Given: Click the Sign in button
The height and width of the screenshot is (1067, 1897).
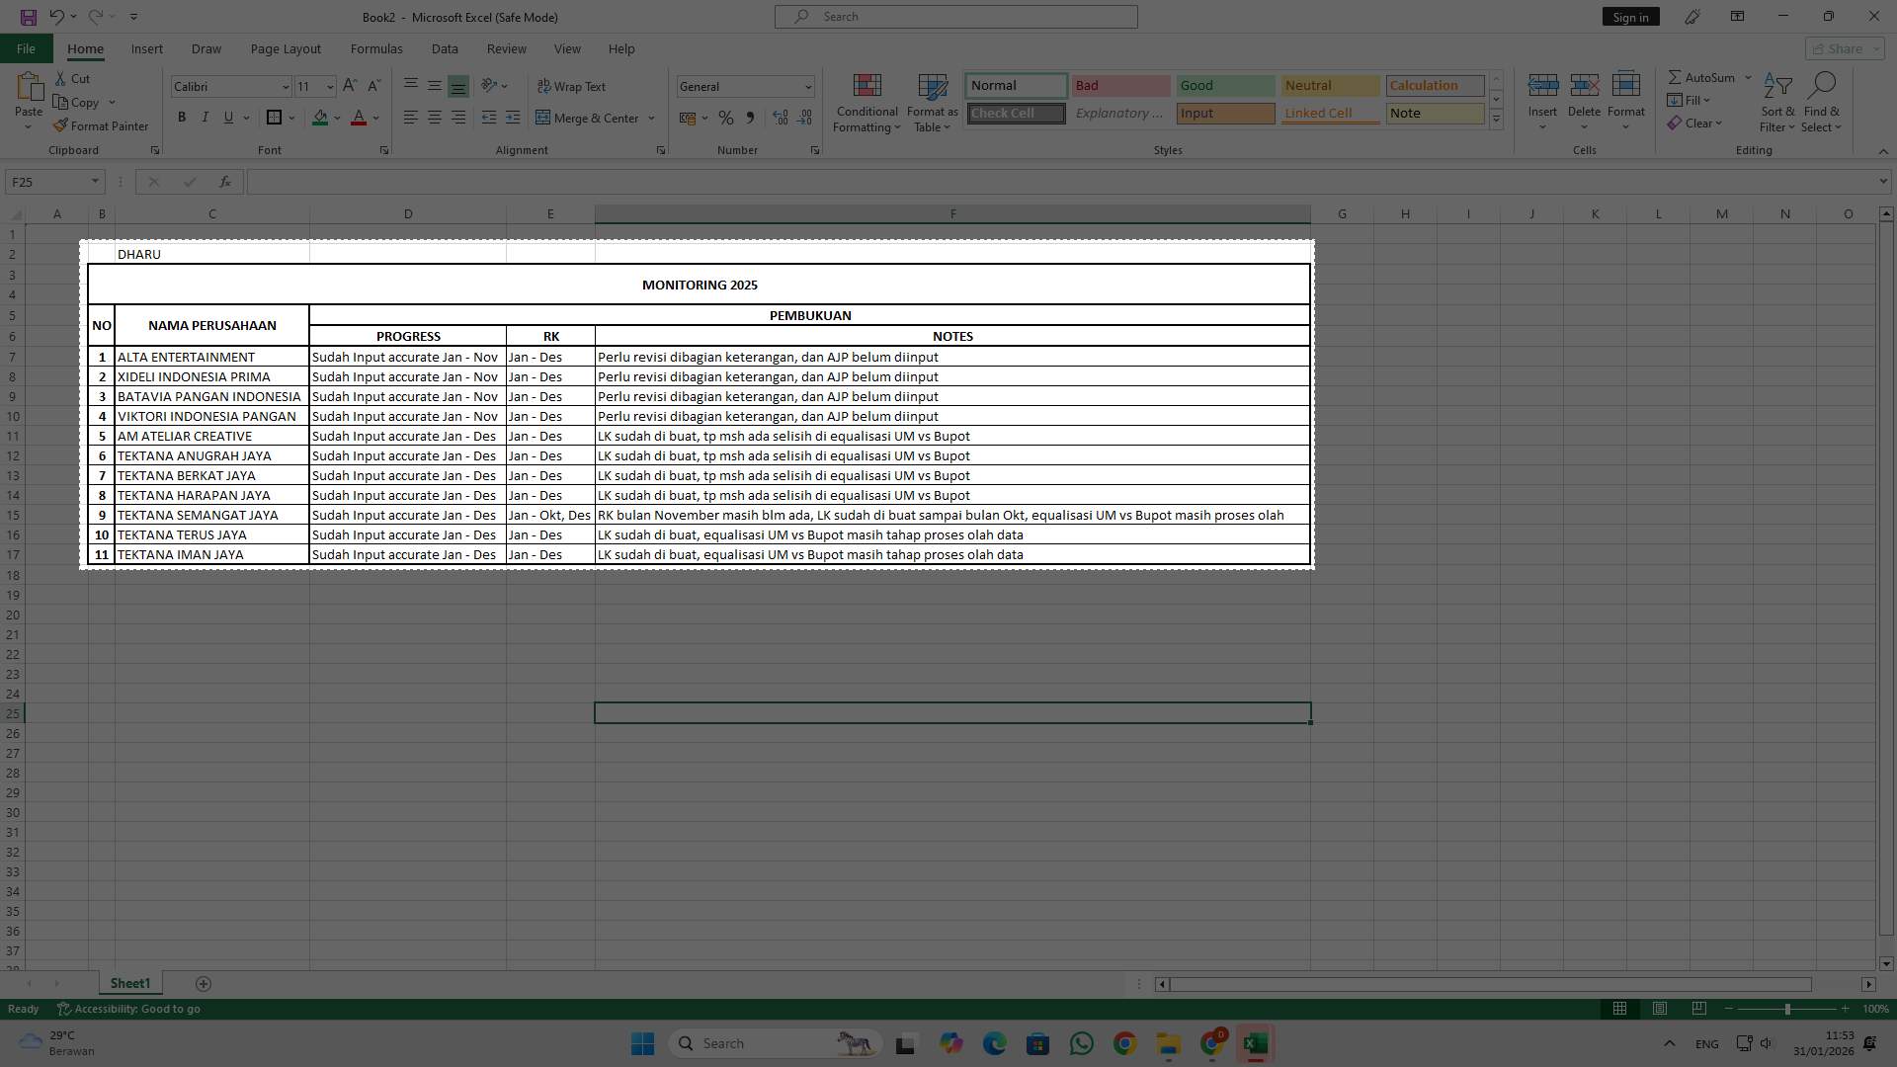Looking at the screenshot, I should 1629,16.
